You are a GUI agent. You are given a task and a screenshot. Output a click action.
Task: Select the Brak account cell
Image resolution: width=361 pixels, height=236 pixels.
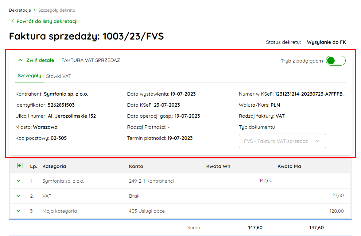(x=134, y=196)
